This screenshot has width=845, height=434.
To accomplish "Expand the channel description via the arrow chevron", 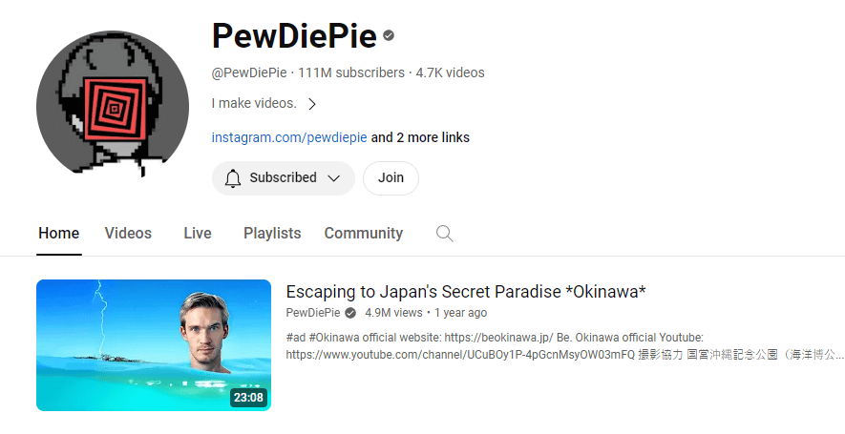I will [312, 103].
